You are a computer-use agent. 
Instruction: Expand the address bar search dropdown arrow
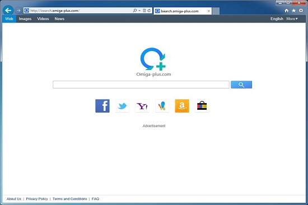pos(139,11)
